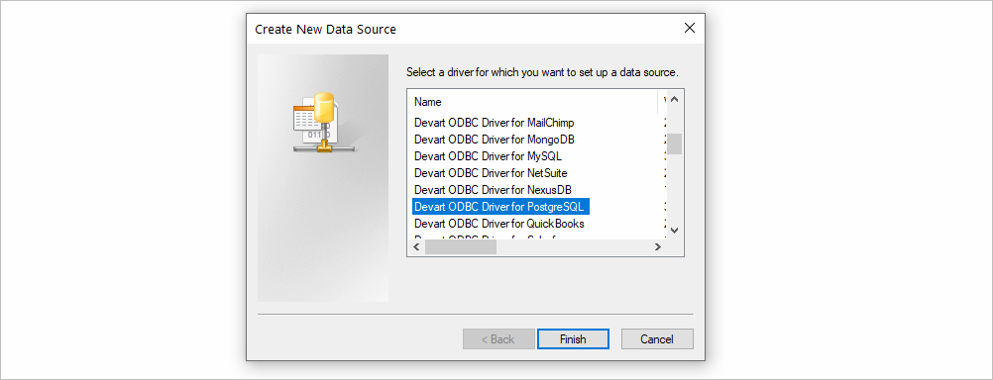
Task: Click the vertical scrollbar down arrow
Action: [x=674, y=231]
